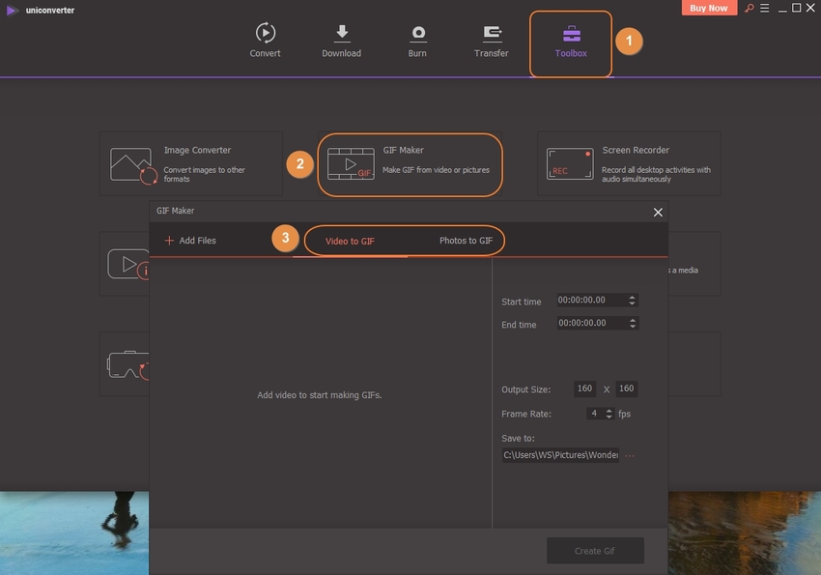Switch to the Video to GIF tab

[350, 241]
